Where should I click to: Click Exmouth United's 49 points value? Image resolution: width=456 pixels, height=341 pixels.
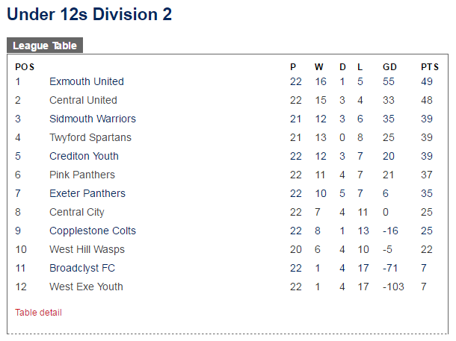[427, 81]
